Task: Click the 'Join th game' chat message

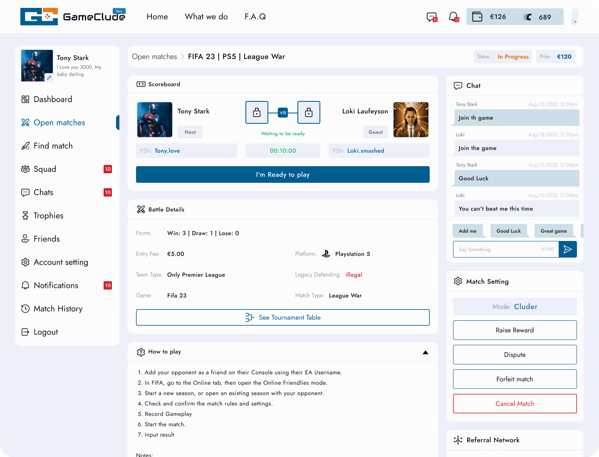Action: pyautogui.click(x=517, y=118)
